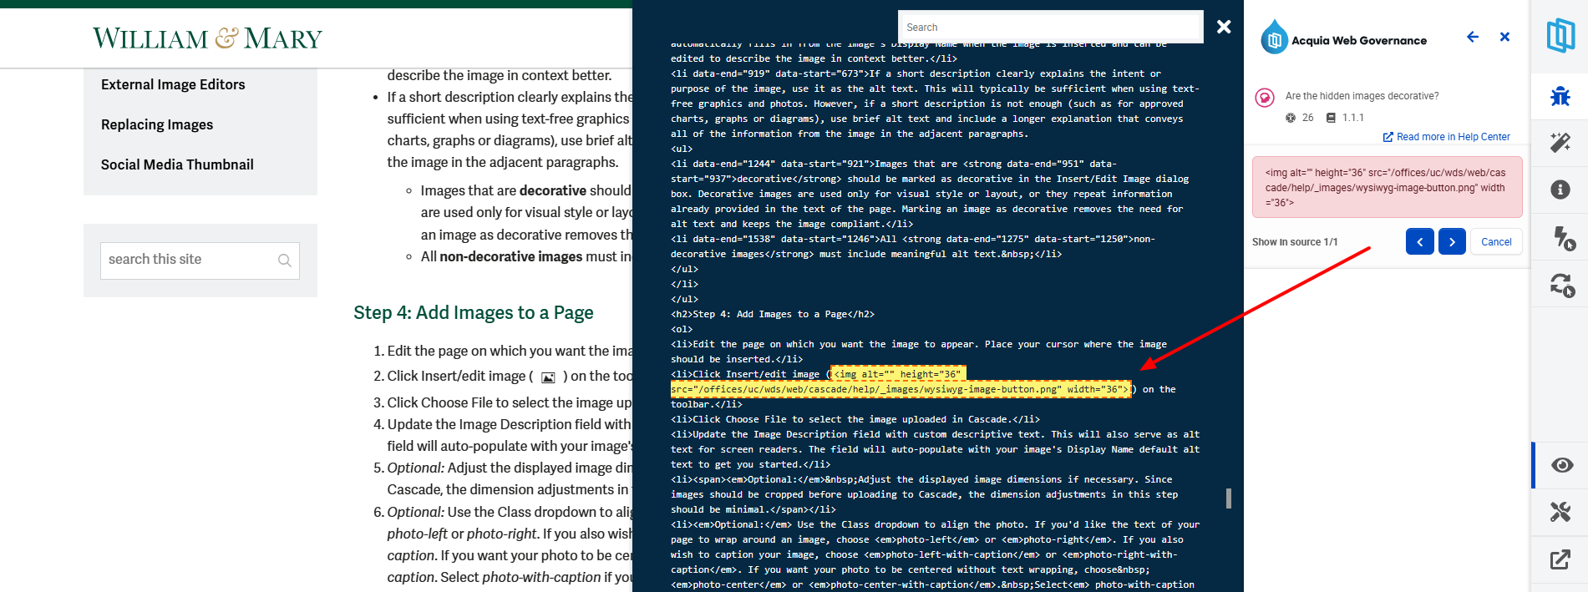
Task: Click 'Edit the page on which you want' list item
Action: 510,351
